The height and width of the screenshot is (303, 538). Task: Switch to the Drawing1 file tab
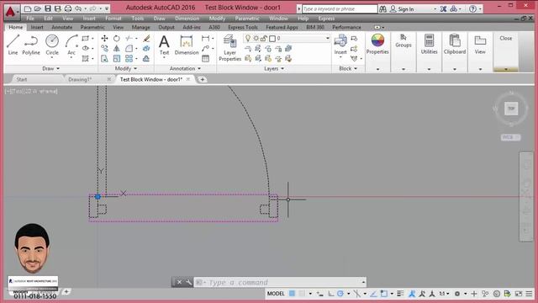pos(80,79)
